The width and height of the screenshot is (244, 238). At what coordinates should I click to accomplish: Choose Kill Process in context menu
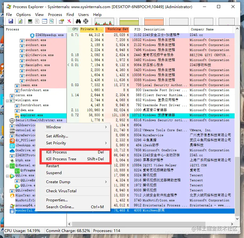tap(75, 152)
